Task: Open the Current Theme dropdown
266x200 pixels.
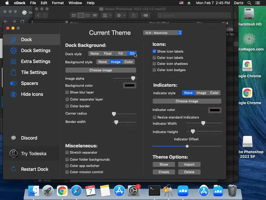Action: pyautogui.click(x=163, y=33)
